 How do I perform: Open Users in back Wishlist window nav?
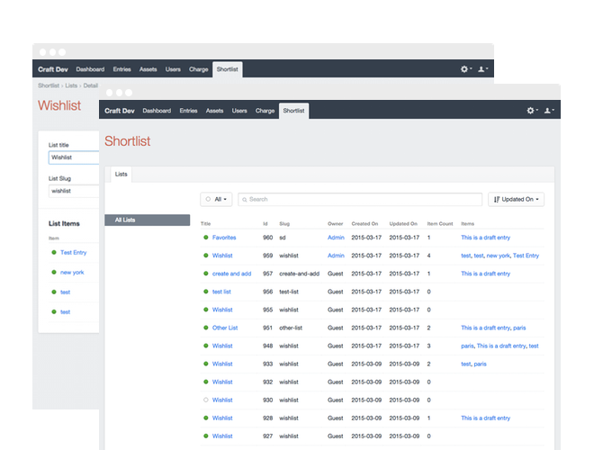173,69
